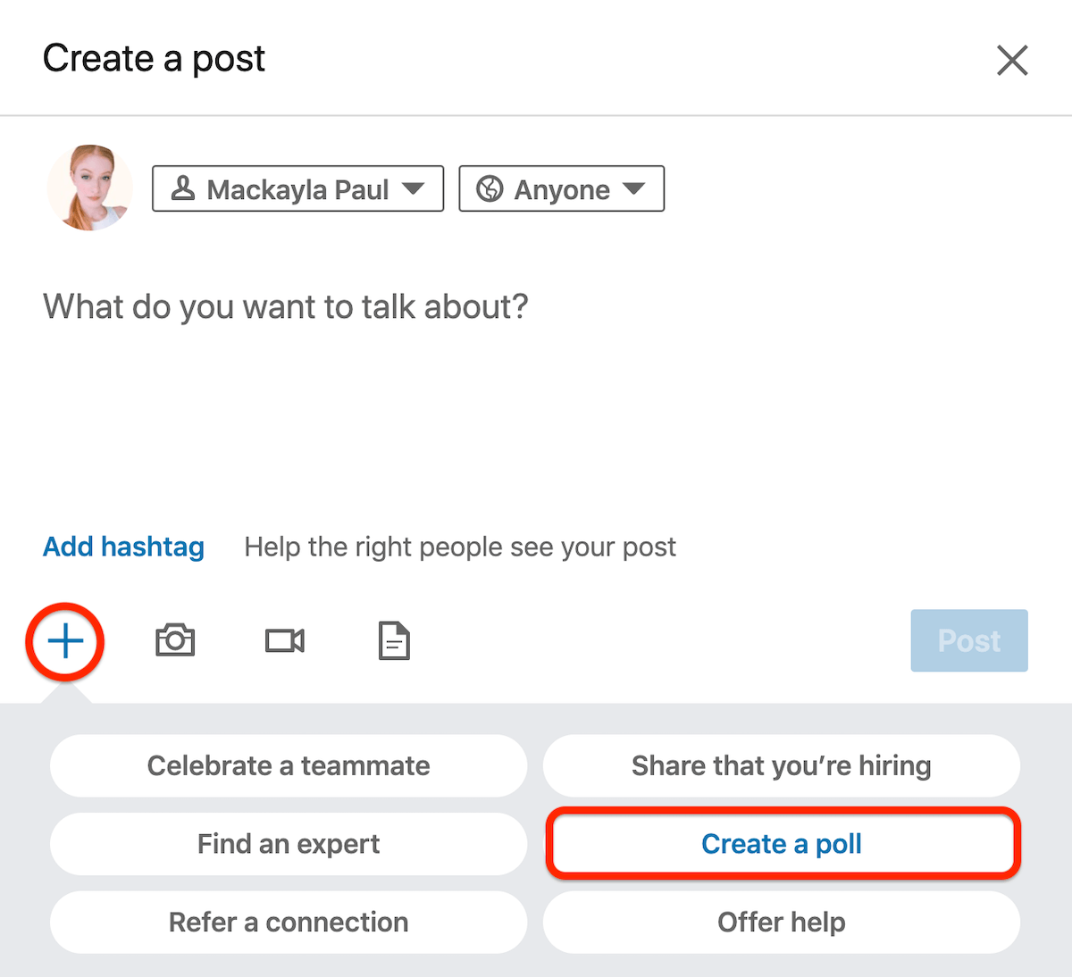This screenshot has height=977, width=1072.
Task: Choose Create a poll
Action: point(782,844)
